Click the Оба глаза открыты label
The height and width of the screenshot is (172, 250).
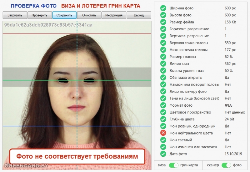[186, 78]
